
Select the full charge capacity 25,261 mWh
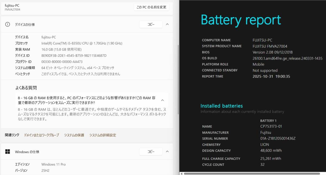(271, 159)
